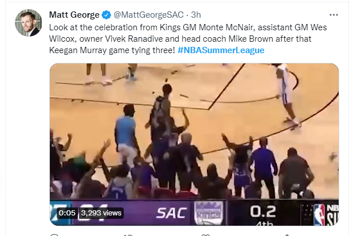Click the 3,293 views counter
357x236 pixels.
point(101,213)
